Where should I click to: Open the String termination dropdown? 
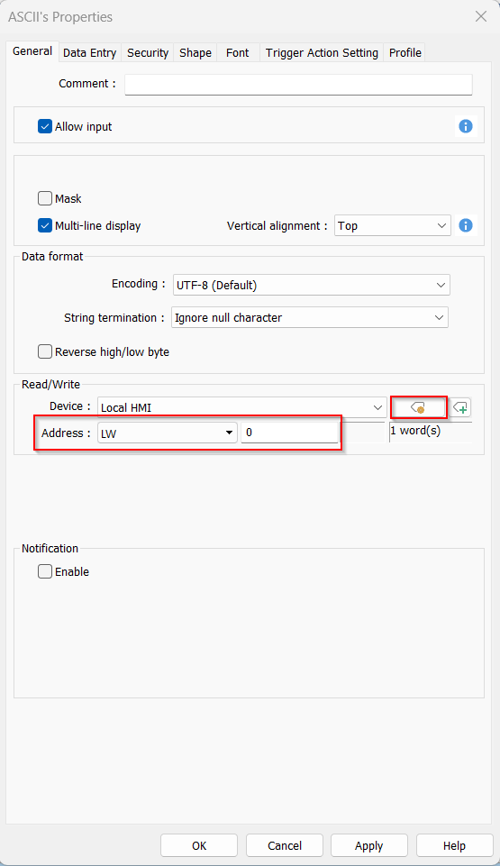tap(310, 317)
